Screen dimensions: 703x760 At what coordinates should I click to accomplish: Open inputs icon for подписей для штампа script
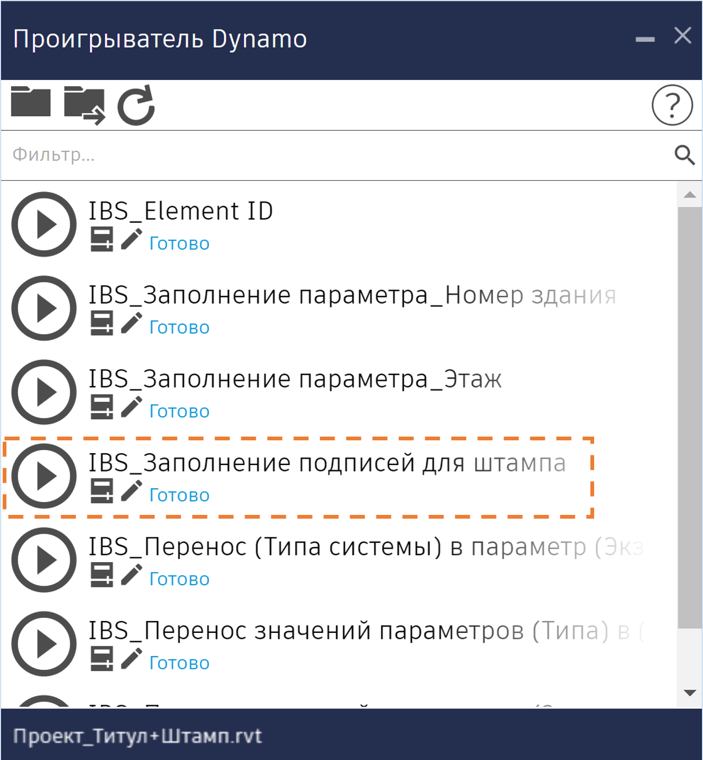pos(101,491)
